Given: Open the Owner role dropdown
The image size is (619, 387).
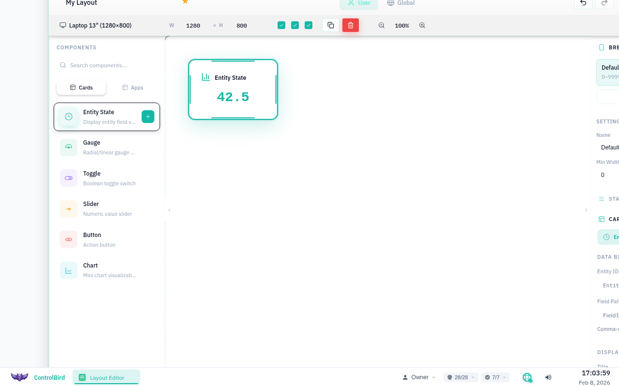Looking at the screenshot, I should pyautogui.click(x=419, y=377).
